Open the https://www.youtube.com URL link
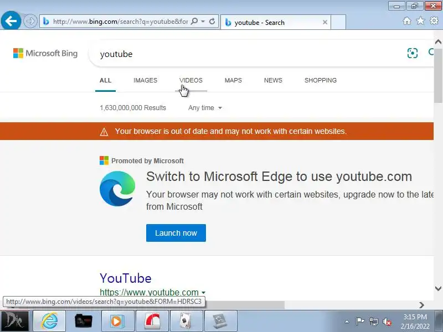443x332 pixels. tap(149, 292)
